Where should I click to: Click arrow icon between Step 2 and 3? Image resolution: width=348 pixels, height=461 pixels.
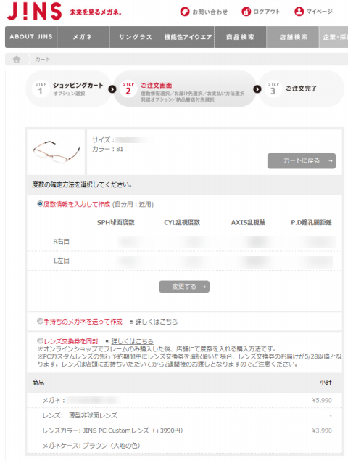tap(257, 89)
